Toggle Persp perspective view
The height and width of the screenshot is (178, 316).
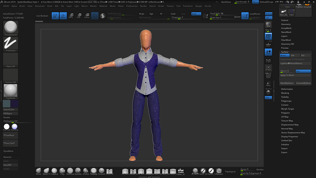[x=268, y=37]
